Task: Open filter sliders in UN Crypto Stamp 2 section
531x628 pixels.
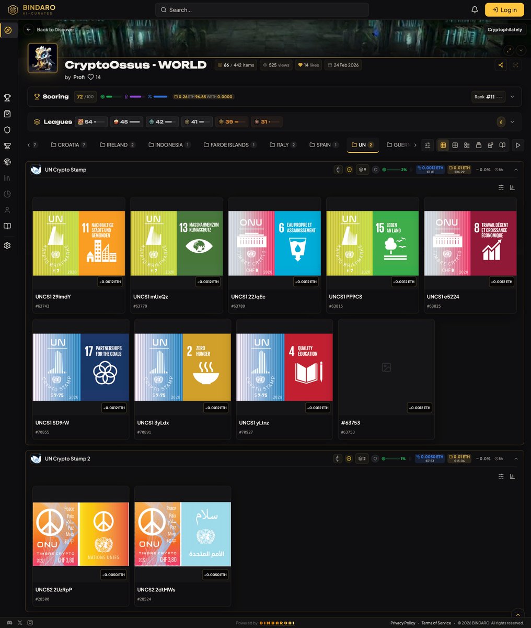Action: click(x=501, y=476)
